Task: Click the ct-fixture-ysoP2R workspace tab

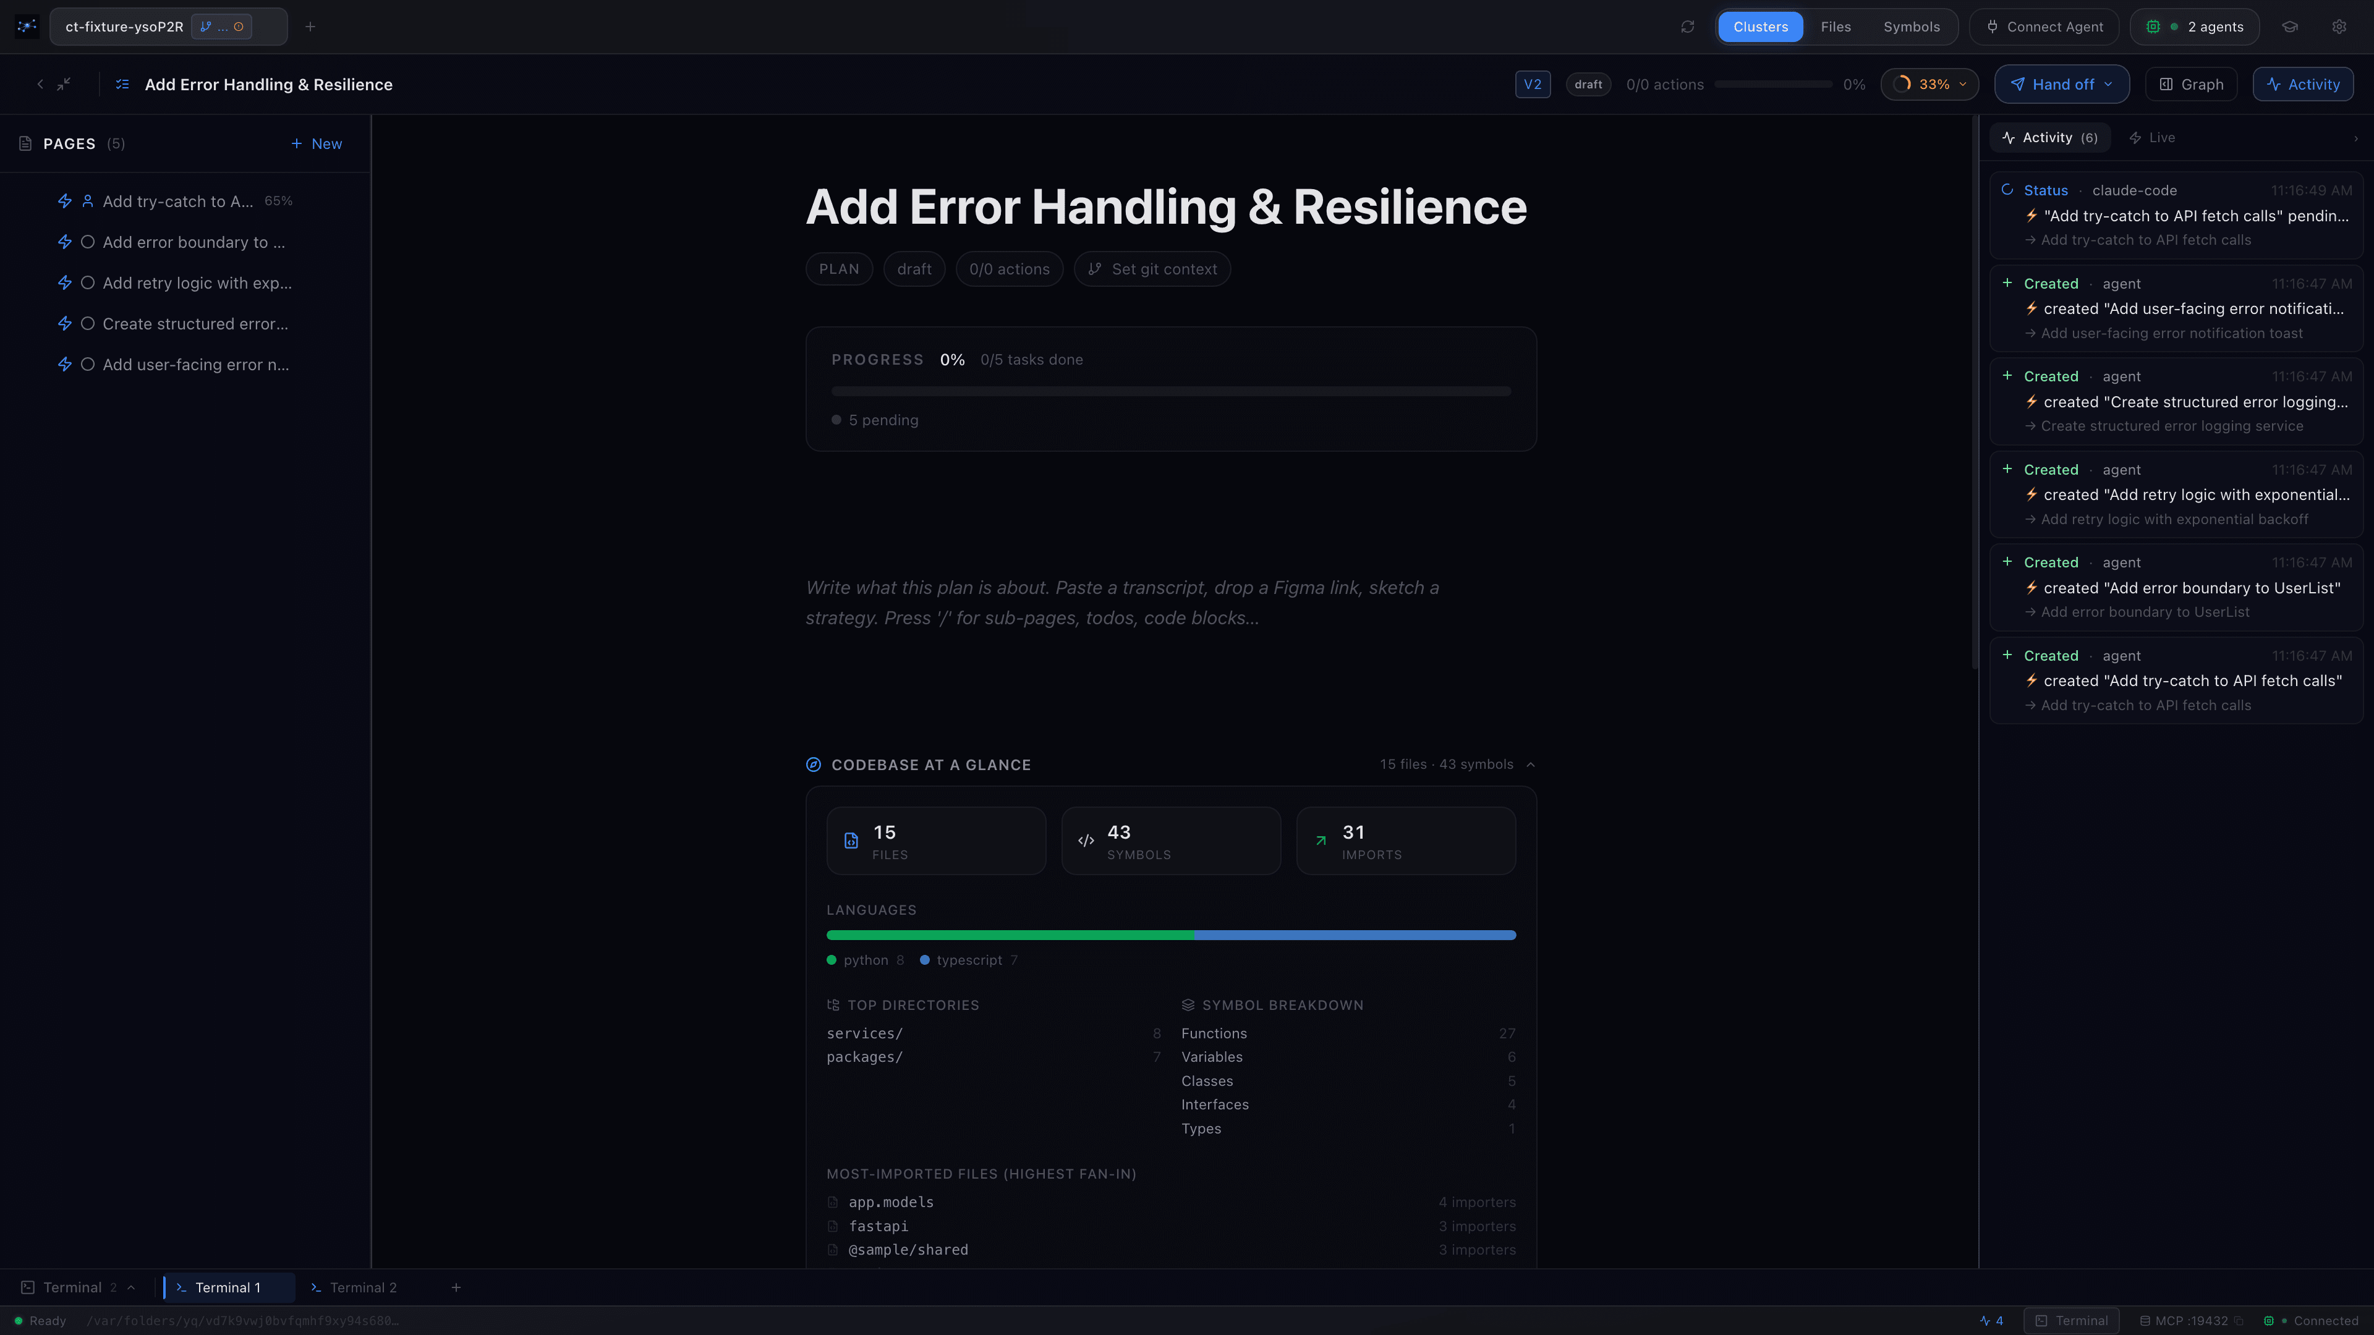Action: click(169, 27)
